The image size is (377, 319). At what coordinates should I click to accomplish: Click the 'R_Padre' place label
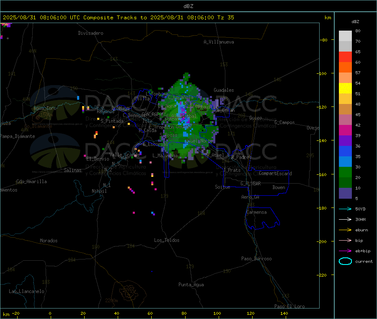coord(240,157)
